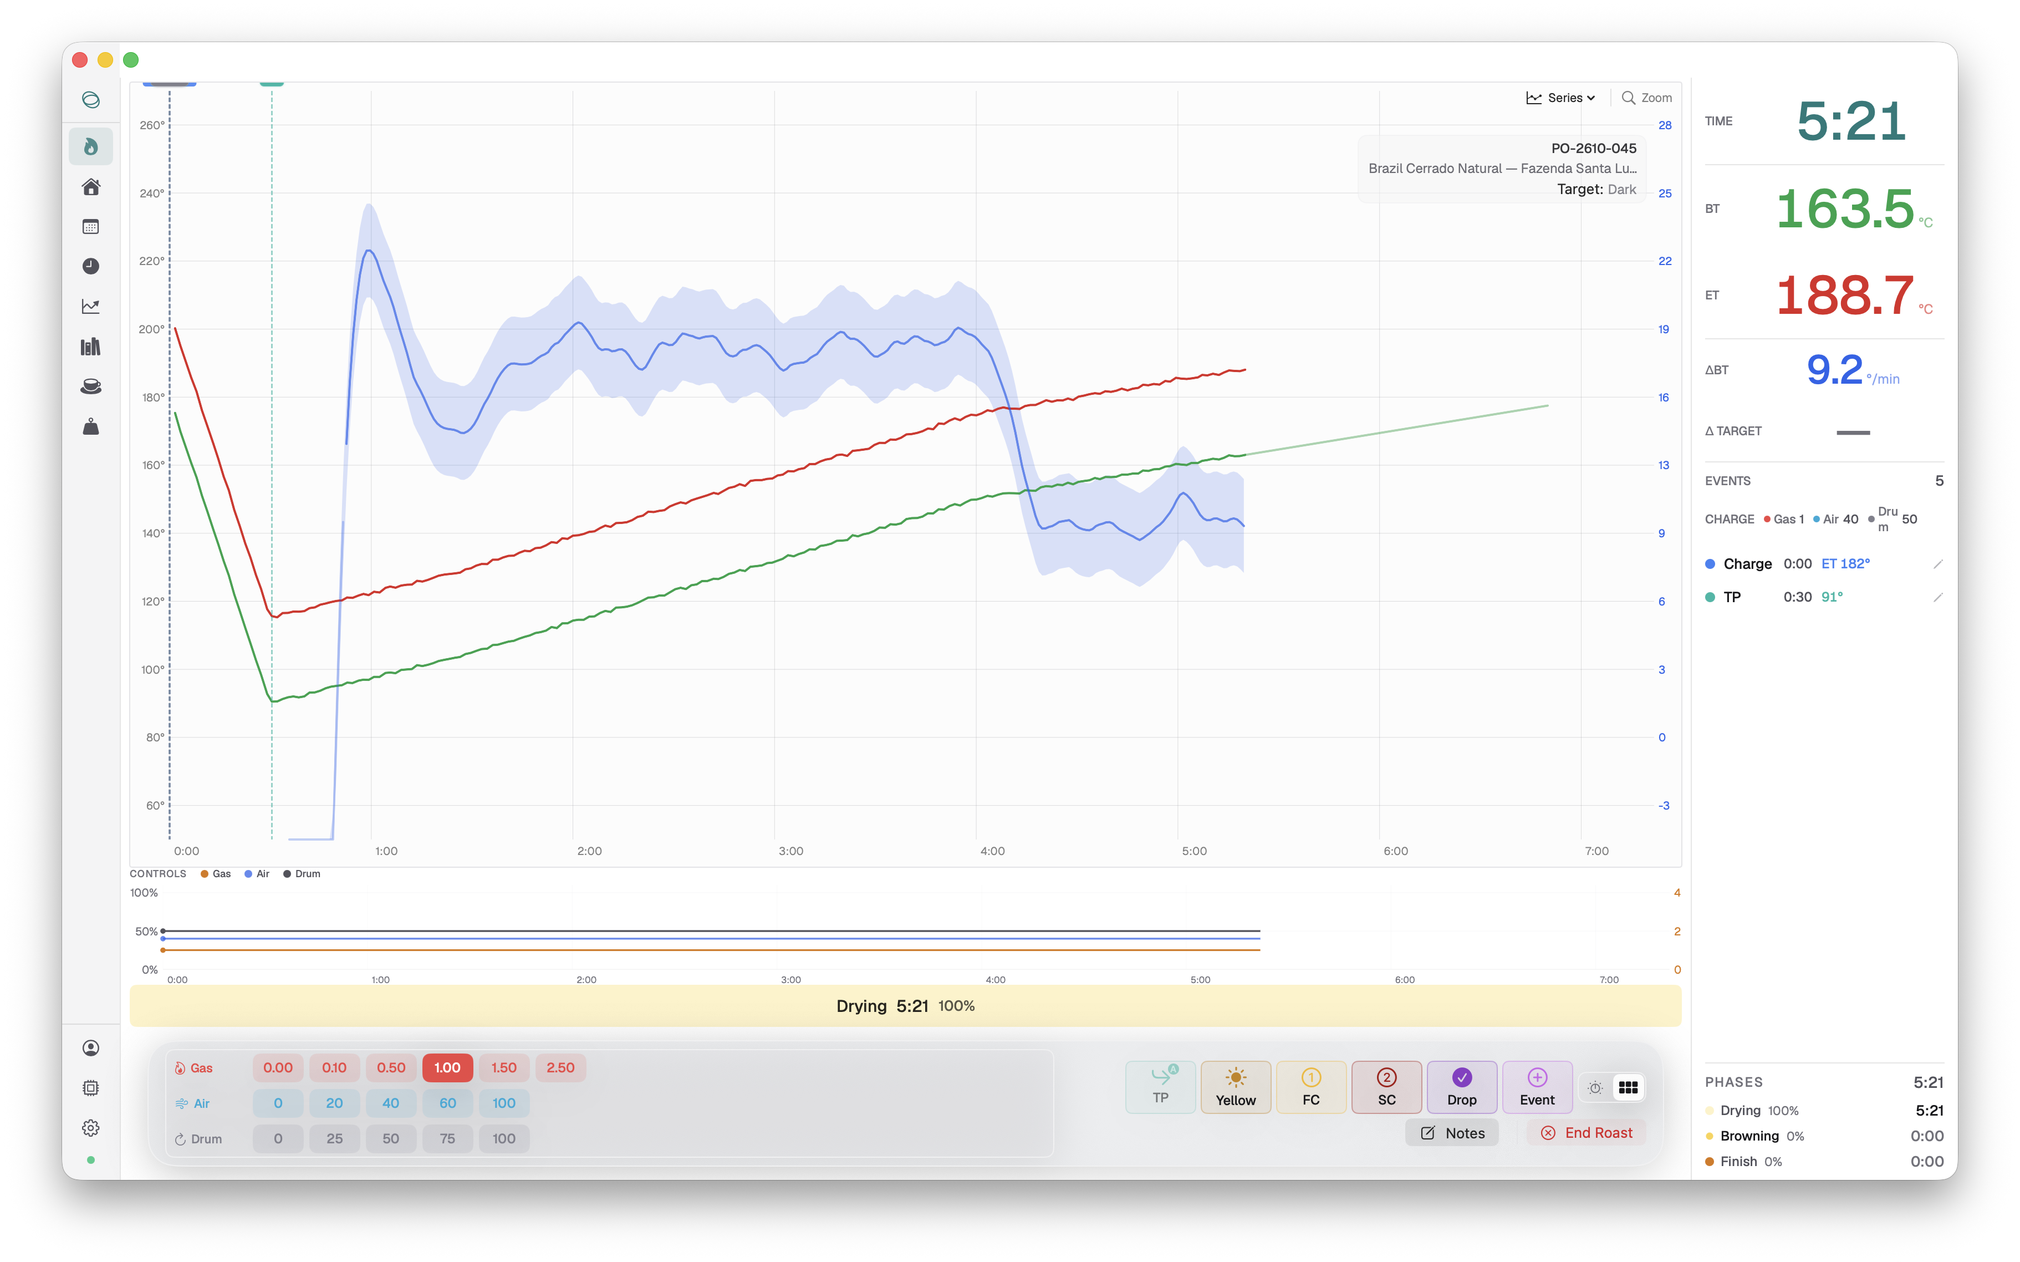Set Air to 40
The width and height of the screenshot is (2020, 1262).
pos(390,1103)
